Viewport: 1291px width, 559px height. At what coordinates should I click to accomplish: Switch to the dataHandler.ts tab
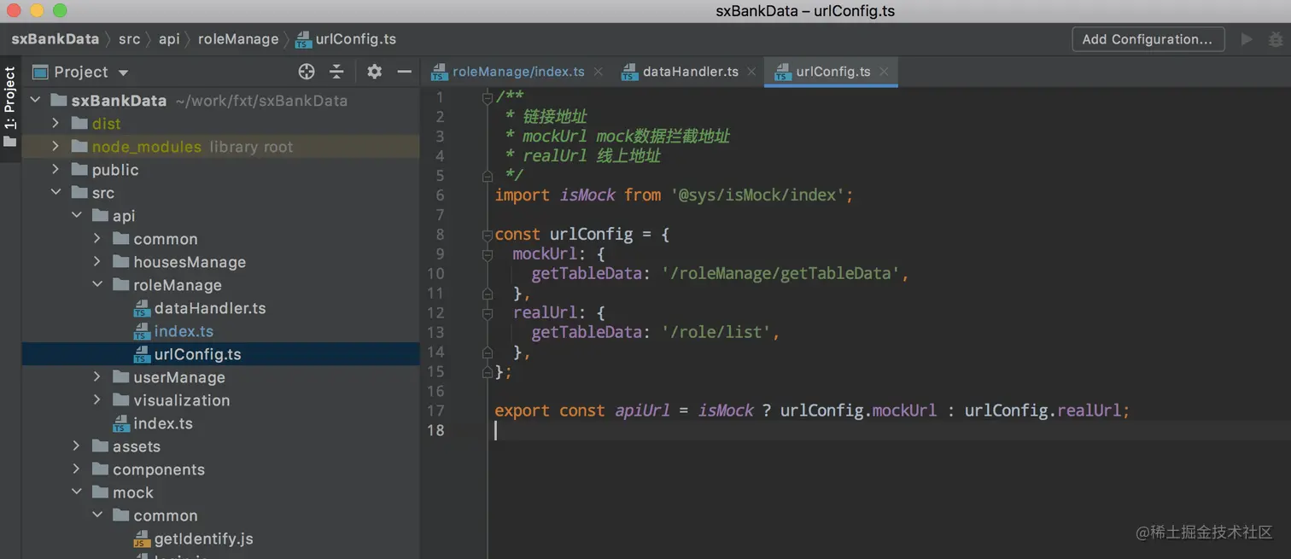(690, 72)
